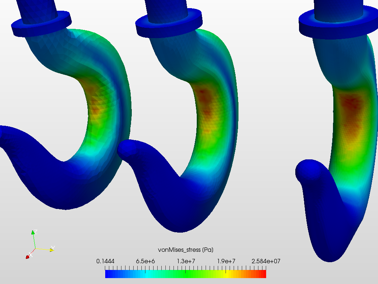Image resolution: width=378 pixels, height=284 pixels.
Task: Click the 6.5e+6 legend label
Action: 145,261
